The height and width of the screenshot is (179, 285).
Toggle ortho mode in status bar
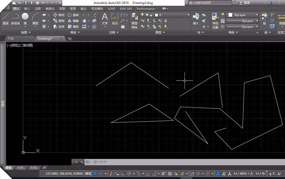(123, 174)
